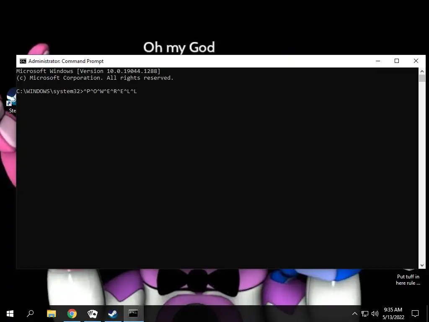Show hidden system tray icons
This screenshot has width=429, height=322.
point(354,314)
